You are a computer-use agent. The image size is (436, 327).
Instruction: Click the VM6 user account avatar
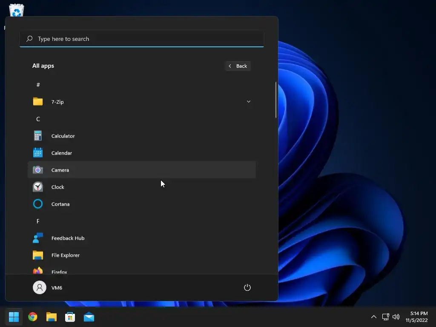pyautogui.click(x=40, y=287)
